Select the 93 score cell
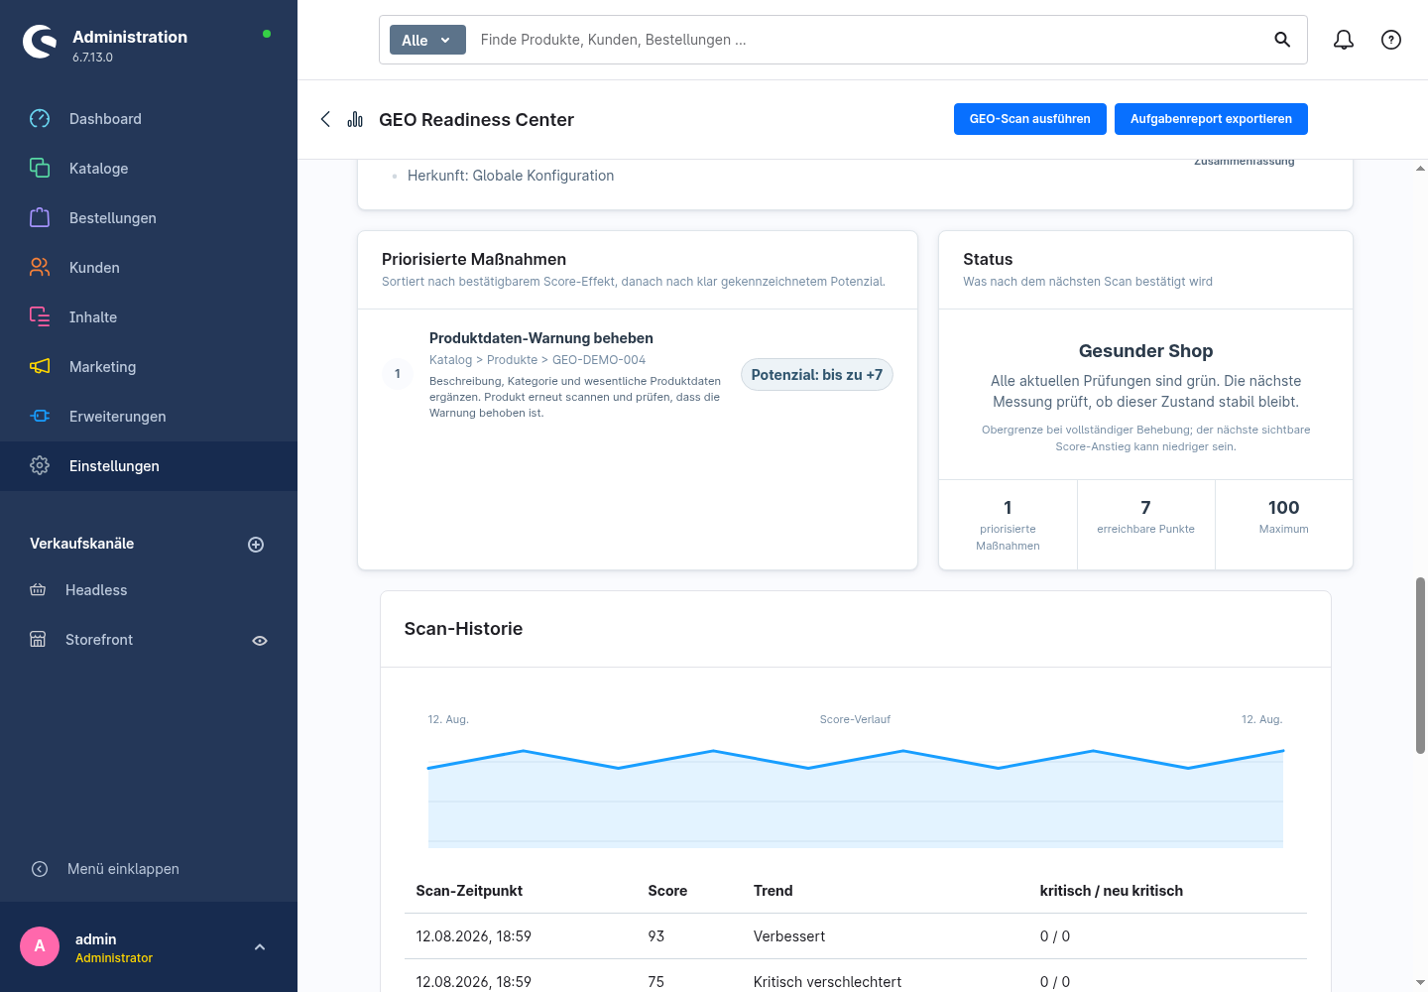This screenshot has height=992, width=1428. (656, 936)
